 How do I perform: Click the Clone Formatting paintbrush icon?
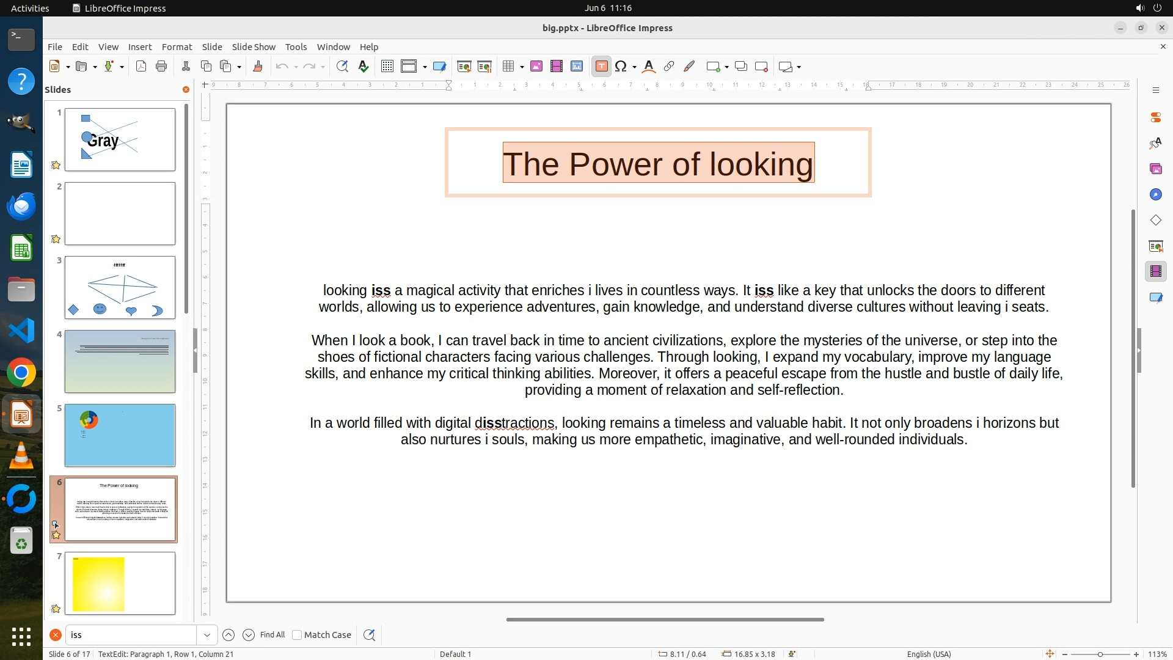tap(258, 67)
